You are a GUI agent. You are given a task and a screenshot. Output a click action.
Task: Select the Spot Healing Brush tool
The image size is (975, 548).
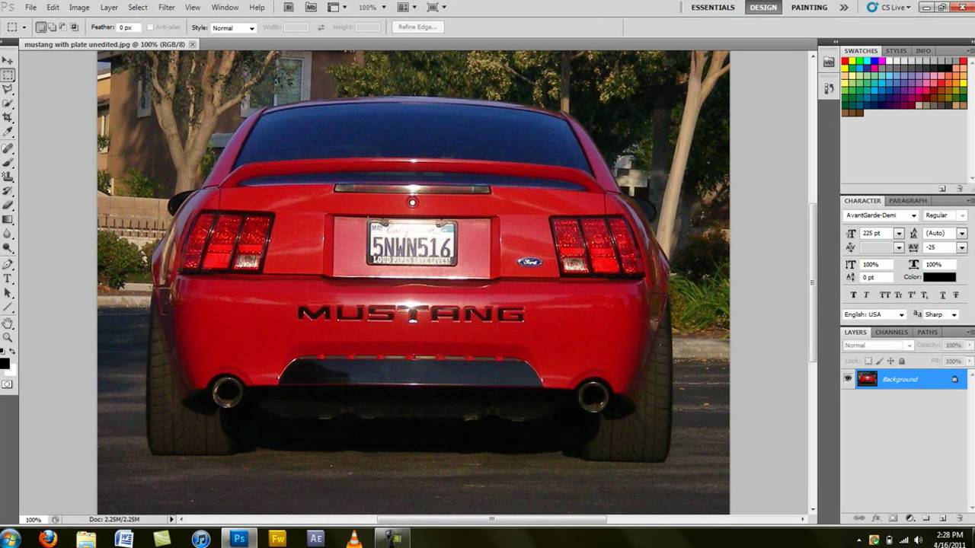[x=8, y=148]
